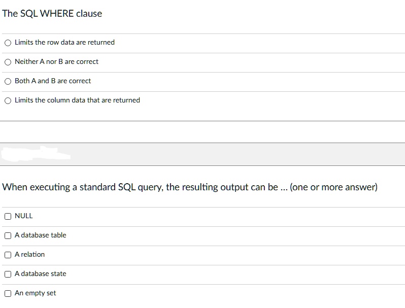Click the NULL answer label
The height and width of the screenshot is (308, 405).
pos(23,216)
